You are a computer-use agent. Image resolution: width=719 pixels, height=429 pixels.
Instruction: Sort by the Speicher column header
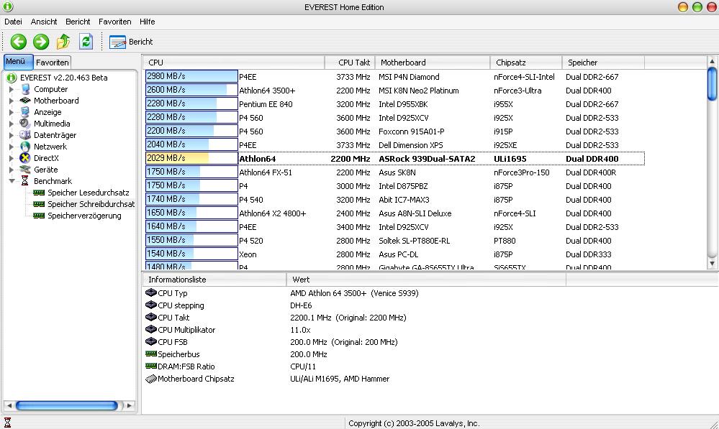tap(603, 63)
